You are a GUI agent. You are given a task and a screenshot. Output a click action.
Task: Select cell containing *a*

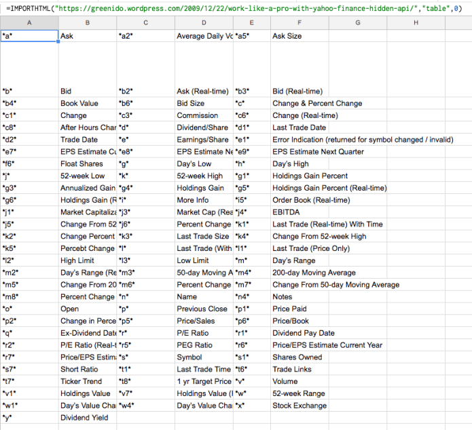click(x=29, y=36)
